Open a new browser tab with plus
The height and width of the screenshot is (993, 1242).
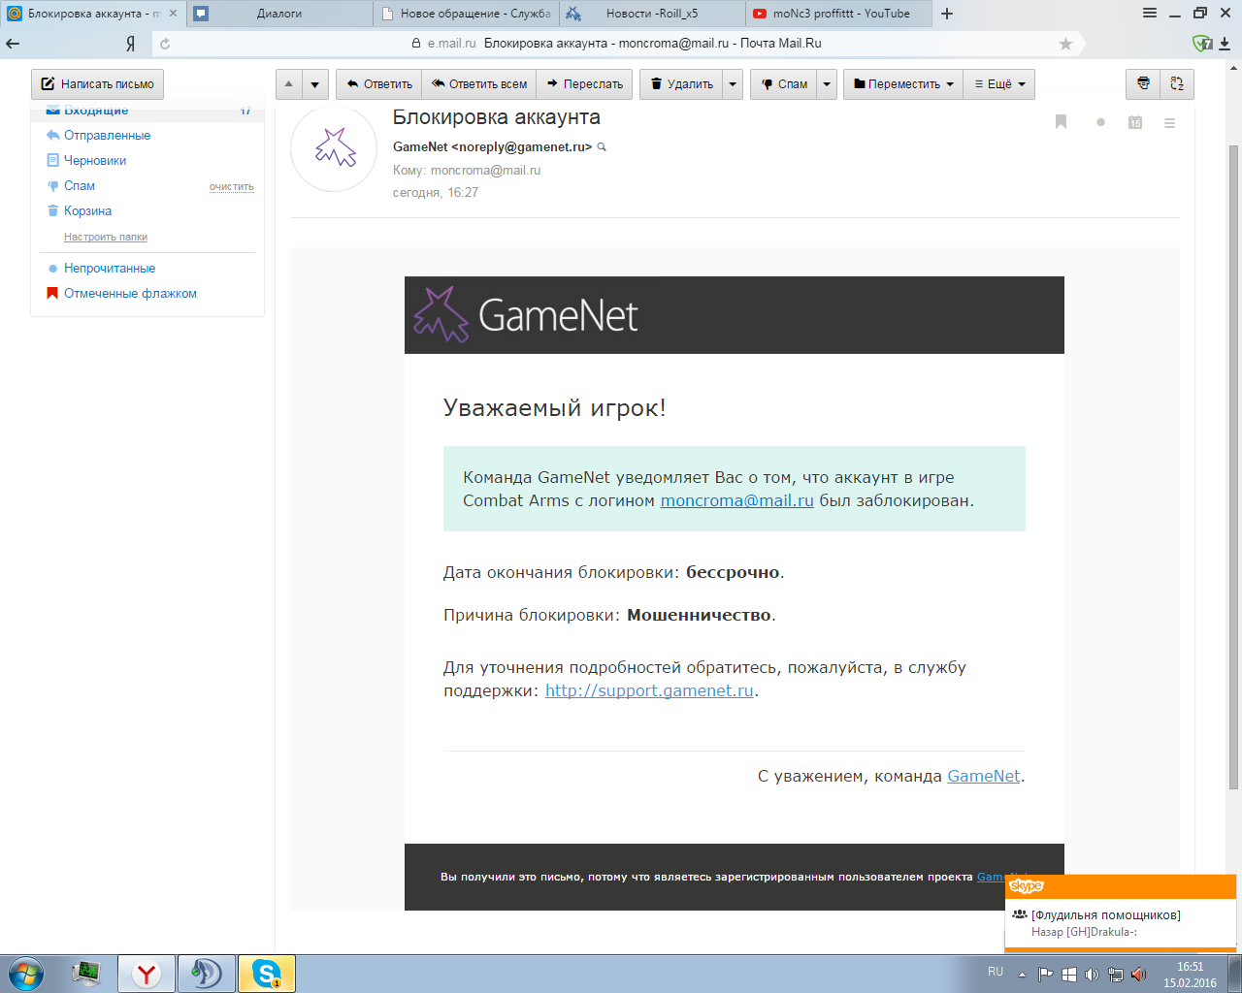pos(947,14)
